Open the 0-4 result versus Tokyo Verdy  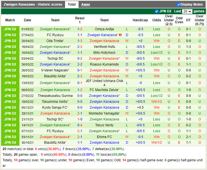80,125
